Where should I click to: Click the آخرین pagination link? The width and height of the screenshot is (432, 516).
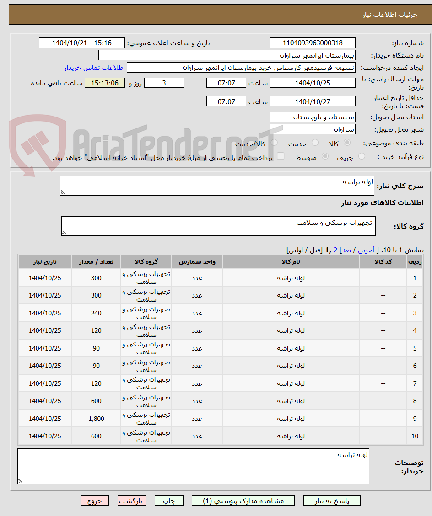point(366,250)
